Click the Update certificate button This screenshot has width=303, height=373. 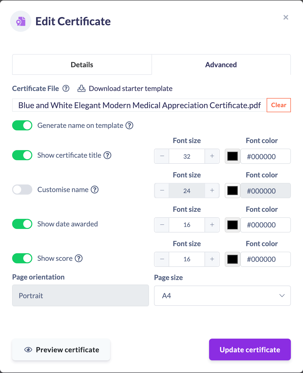(250, 349)
